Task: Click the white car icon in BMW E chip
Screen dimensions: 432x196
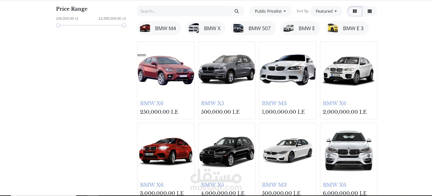Action: [288, 28]
